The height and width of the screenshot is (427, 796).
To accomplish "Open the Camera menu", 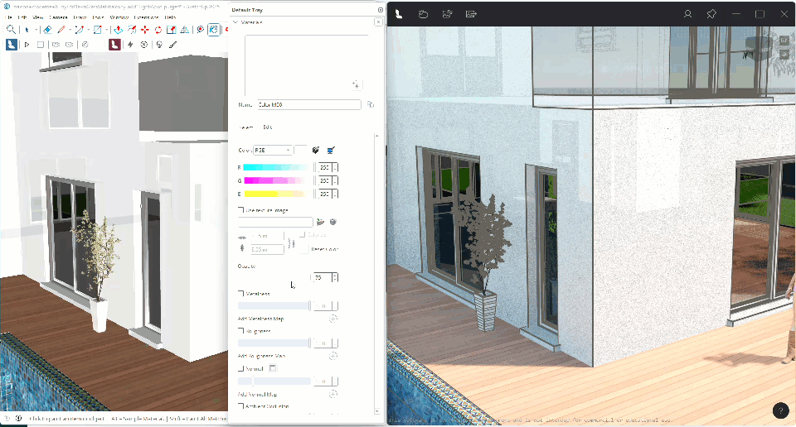I will (x=58, y=17).
